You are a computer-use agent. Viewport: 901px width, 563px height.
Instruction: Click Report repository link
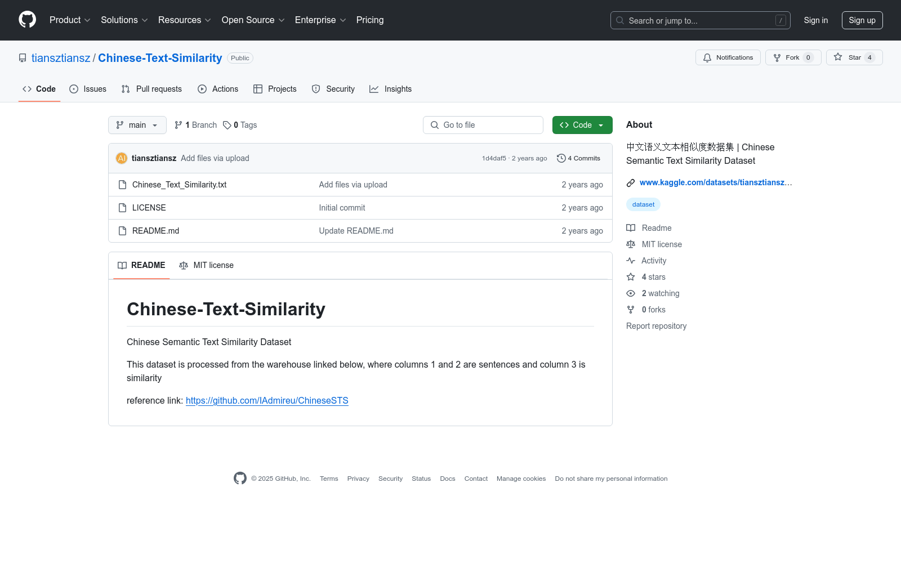[656, 326]
